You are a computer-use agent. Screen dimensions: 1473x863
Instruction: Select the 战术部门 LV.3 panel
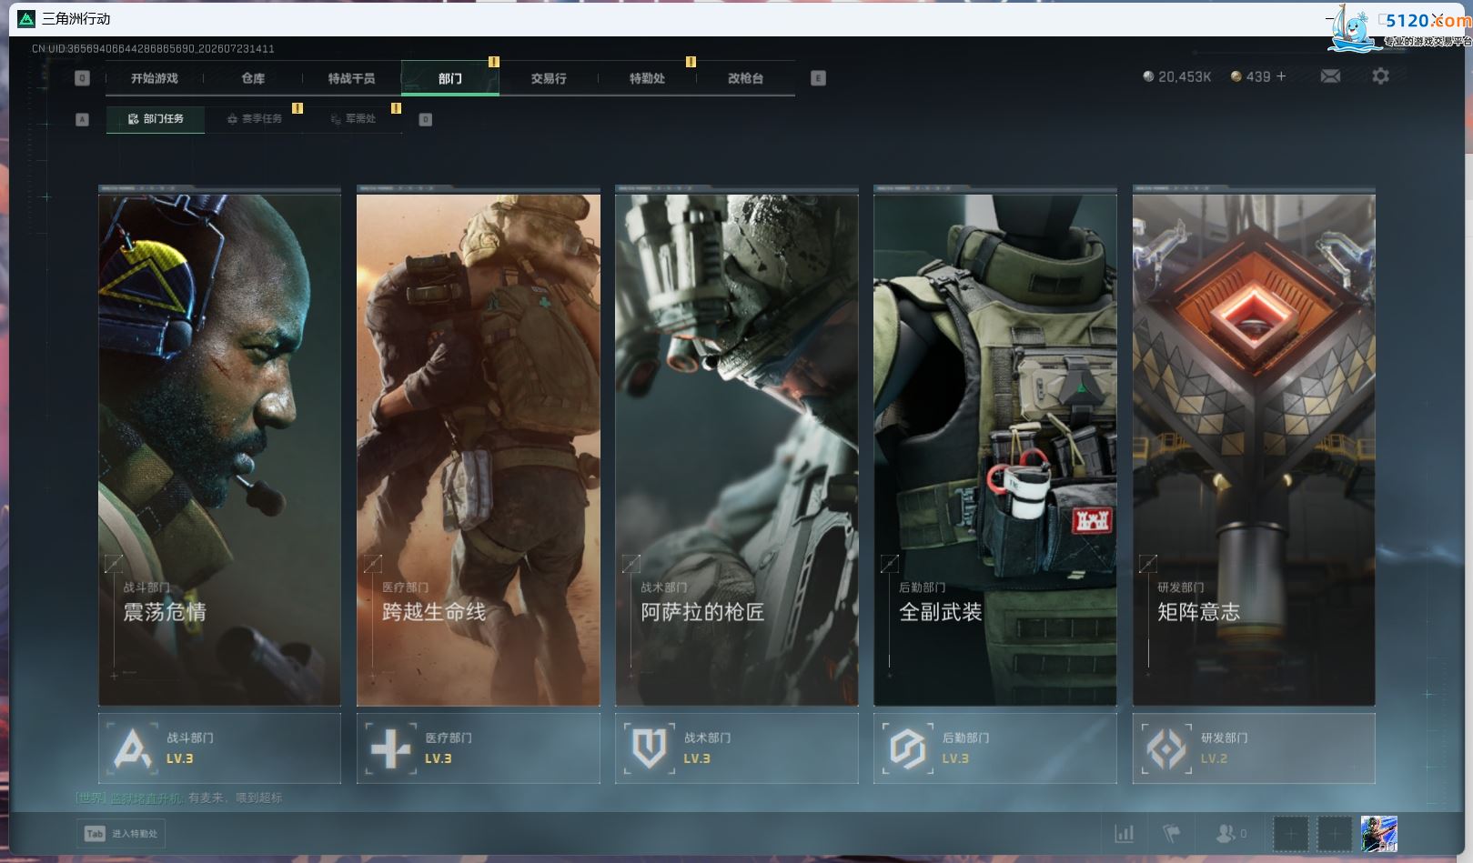pyautogui.click(x=737, y=748)
